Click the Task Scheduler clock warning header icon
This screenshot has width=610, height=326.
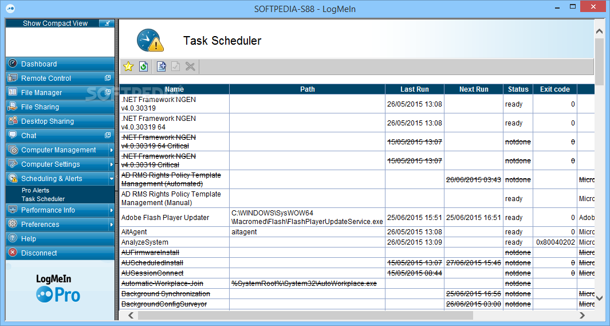click(150, 40)
